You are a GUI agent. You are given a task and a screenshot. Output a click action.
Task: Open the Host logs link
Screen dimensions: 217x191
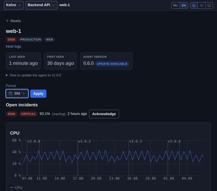click(13, 46)
